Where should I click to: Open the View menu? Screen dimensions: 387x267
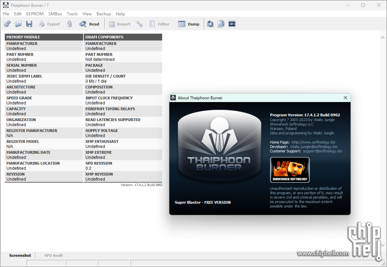[87, 14]
